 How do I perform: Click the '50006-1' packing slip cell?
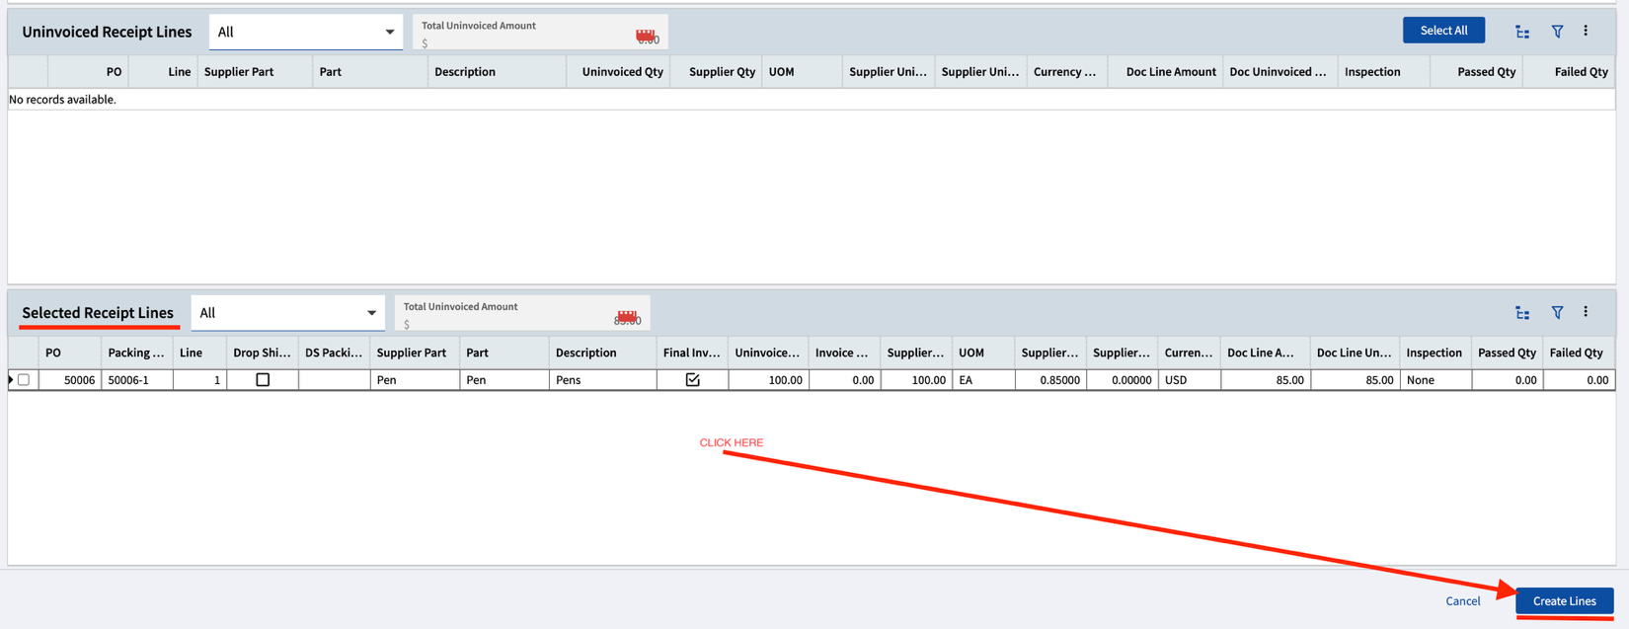point(137,380)
